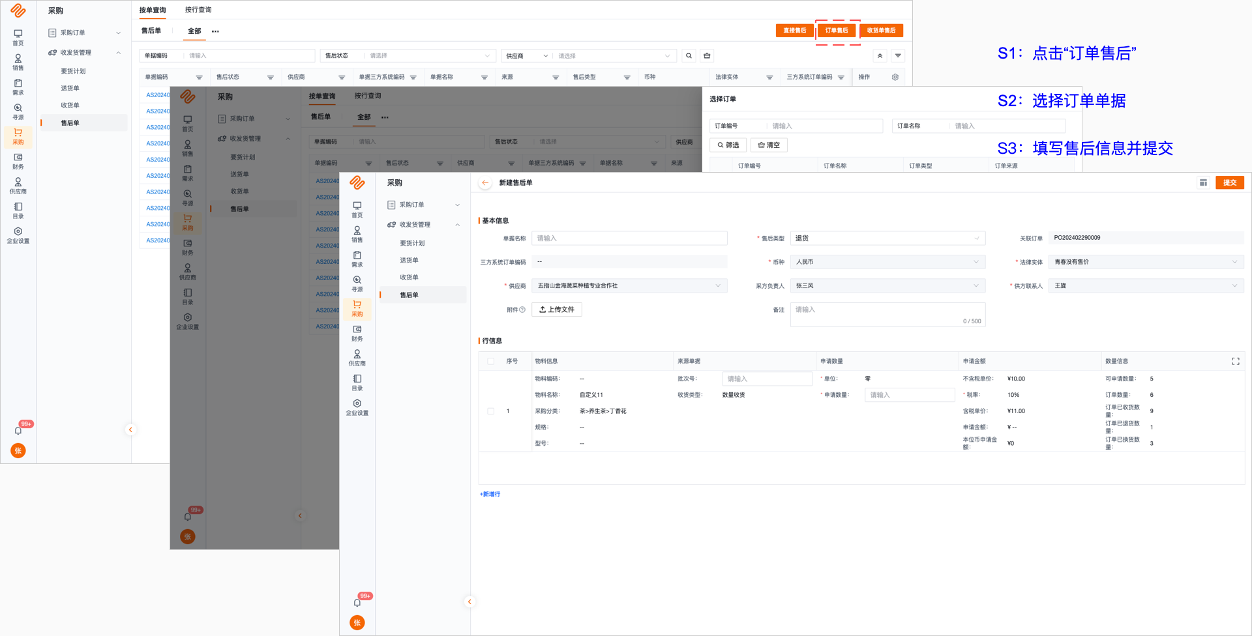Click back arrow beside 新建售后单
Screen dimensions: 1252x636
[x=485, y=183]
